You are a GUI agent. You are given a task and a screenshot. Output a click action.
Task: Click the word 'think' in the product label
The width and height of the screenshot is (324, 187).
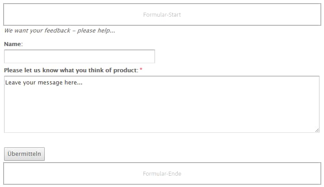[96, 70]
